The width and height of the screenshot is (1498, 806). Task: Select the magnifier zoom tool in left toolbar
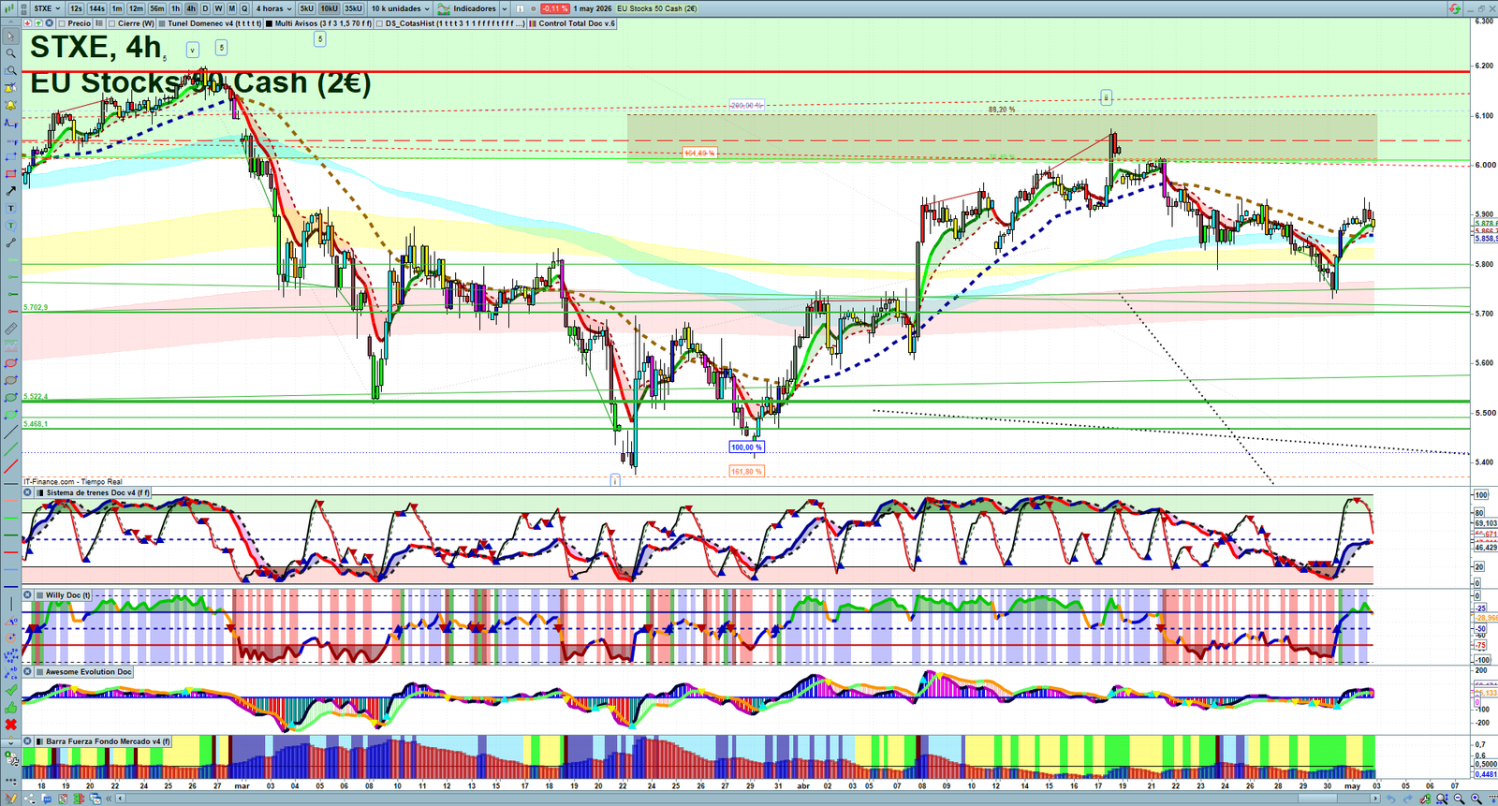coord(10,53)
